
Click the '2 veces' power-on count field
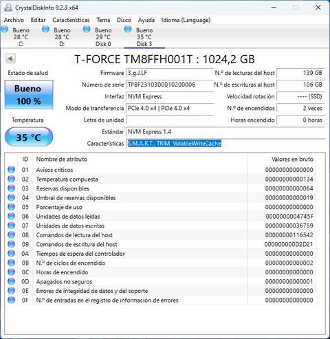[x=301, y=108]
